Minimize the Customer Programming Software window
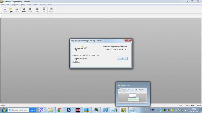 tap(188, 1)
